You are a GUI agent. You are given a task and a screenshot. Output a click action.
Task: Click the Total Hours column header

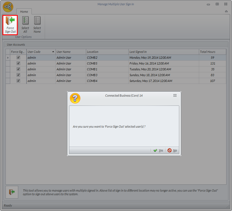(x=212, y=52)
